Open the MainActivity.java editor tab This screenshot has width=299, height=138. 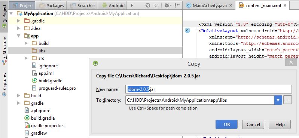pos(209,6)
